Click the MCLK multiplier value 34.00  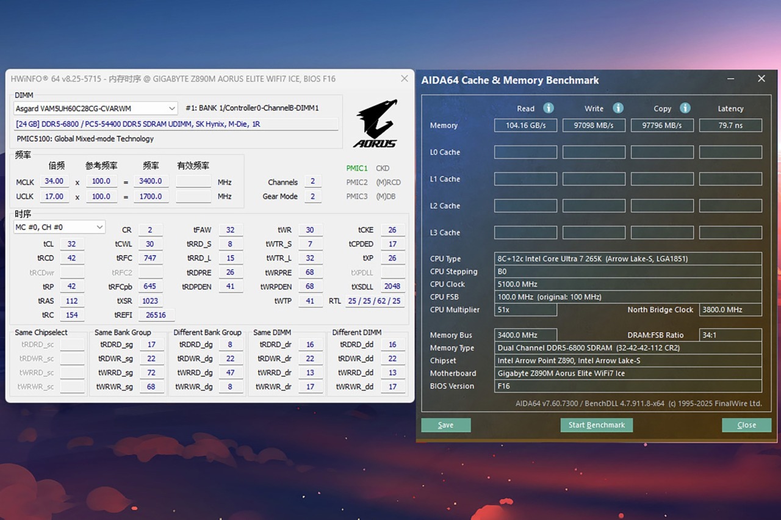(54, 181)
